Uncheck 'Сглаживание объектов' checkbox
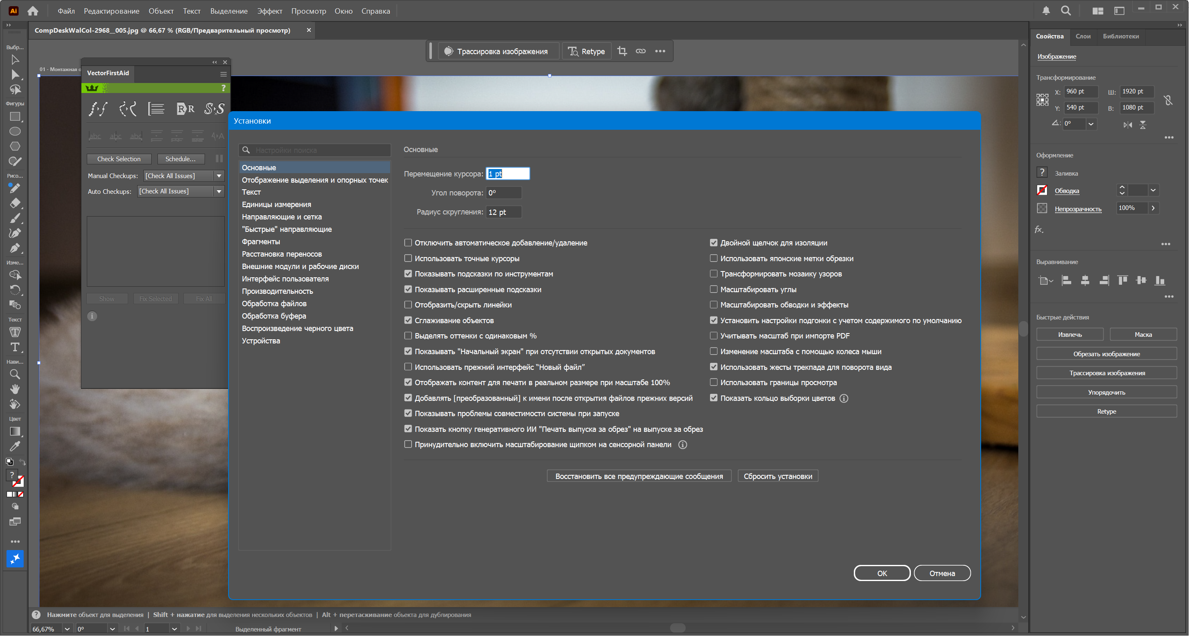The image size is (1189, 636). click(408, 320)
